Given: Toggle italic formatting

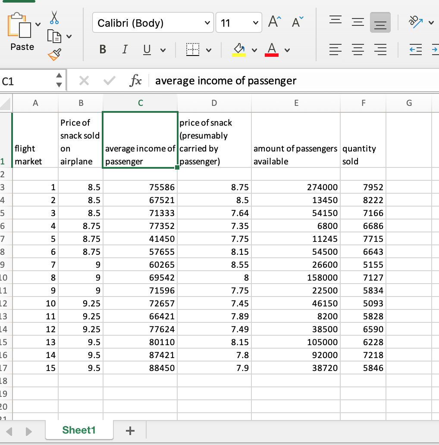Looking at the screenshot, I should pyautogui.click(x=125, y=49).
